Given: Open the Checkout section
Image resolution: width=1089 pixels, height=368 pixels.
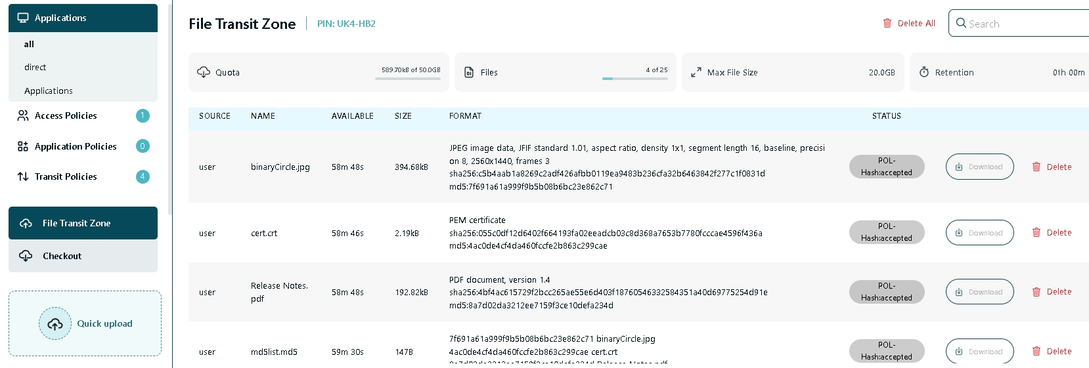Looking at the screenshot, I should click(62, 256).
